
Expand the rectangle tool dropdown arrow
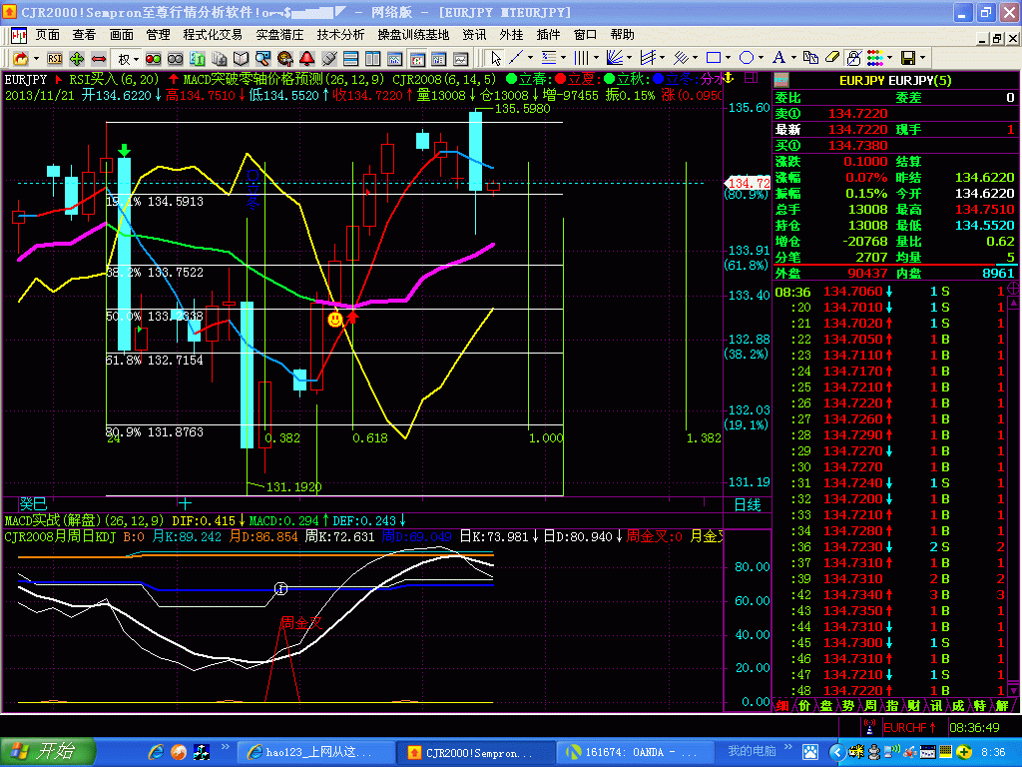point(728,59)
